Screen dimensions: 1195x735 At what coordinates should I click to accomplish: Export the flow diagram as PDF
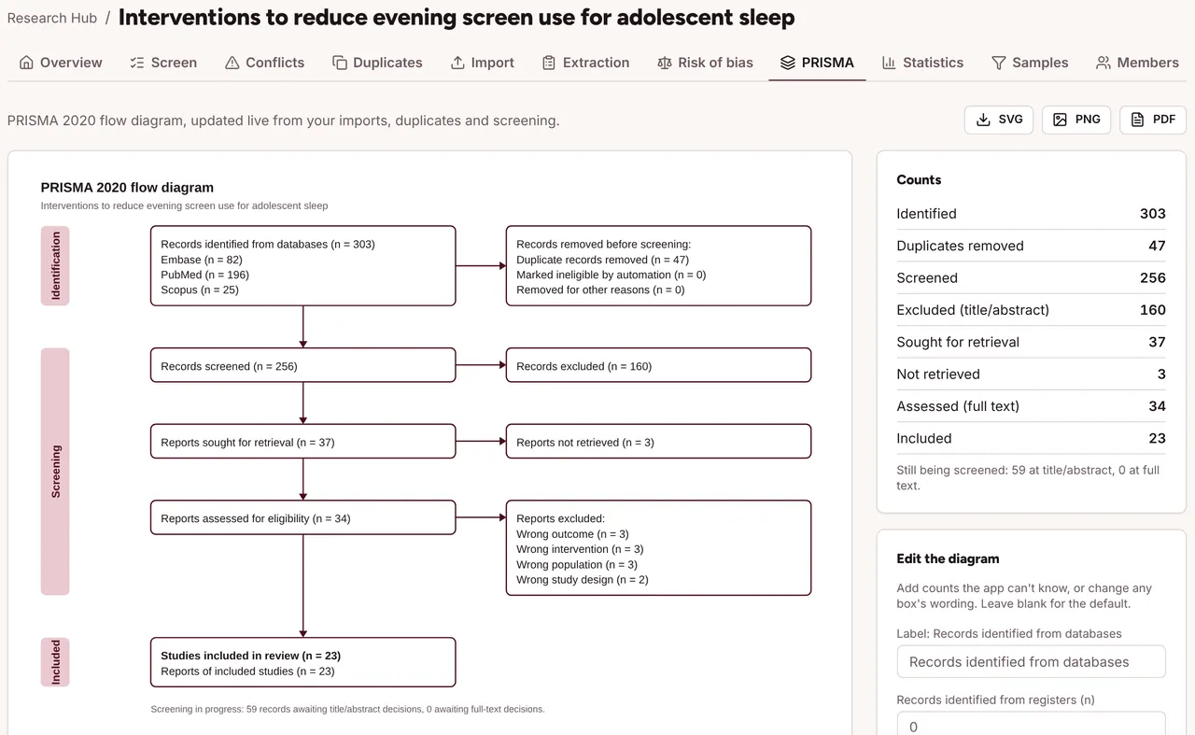tap(1153, 120)
